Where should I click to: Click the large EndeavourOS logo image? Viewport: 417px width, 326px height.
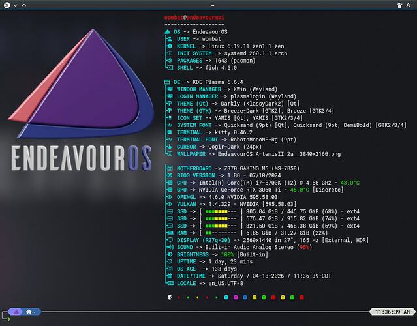81,83
